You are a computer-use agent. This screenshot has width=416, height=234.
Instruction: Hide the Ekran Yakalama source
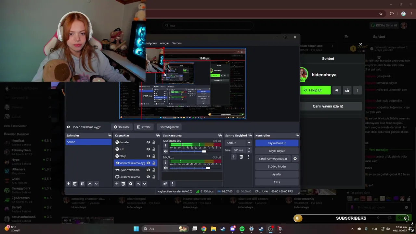[x=148, y=177]
